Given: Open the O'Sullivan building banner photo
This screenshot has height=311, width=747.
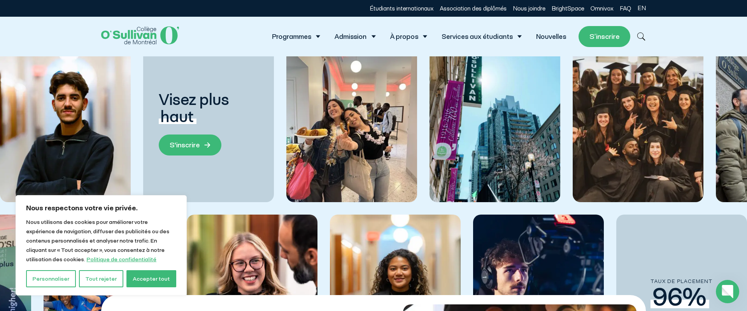Looking at the screenshot, I should [495, 129].
